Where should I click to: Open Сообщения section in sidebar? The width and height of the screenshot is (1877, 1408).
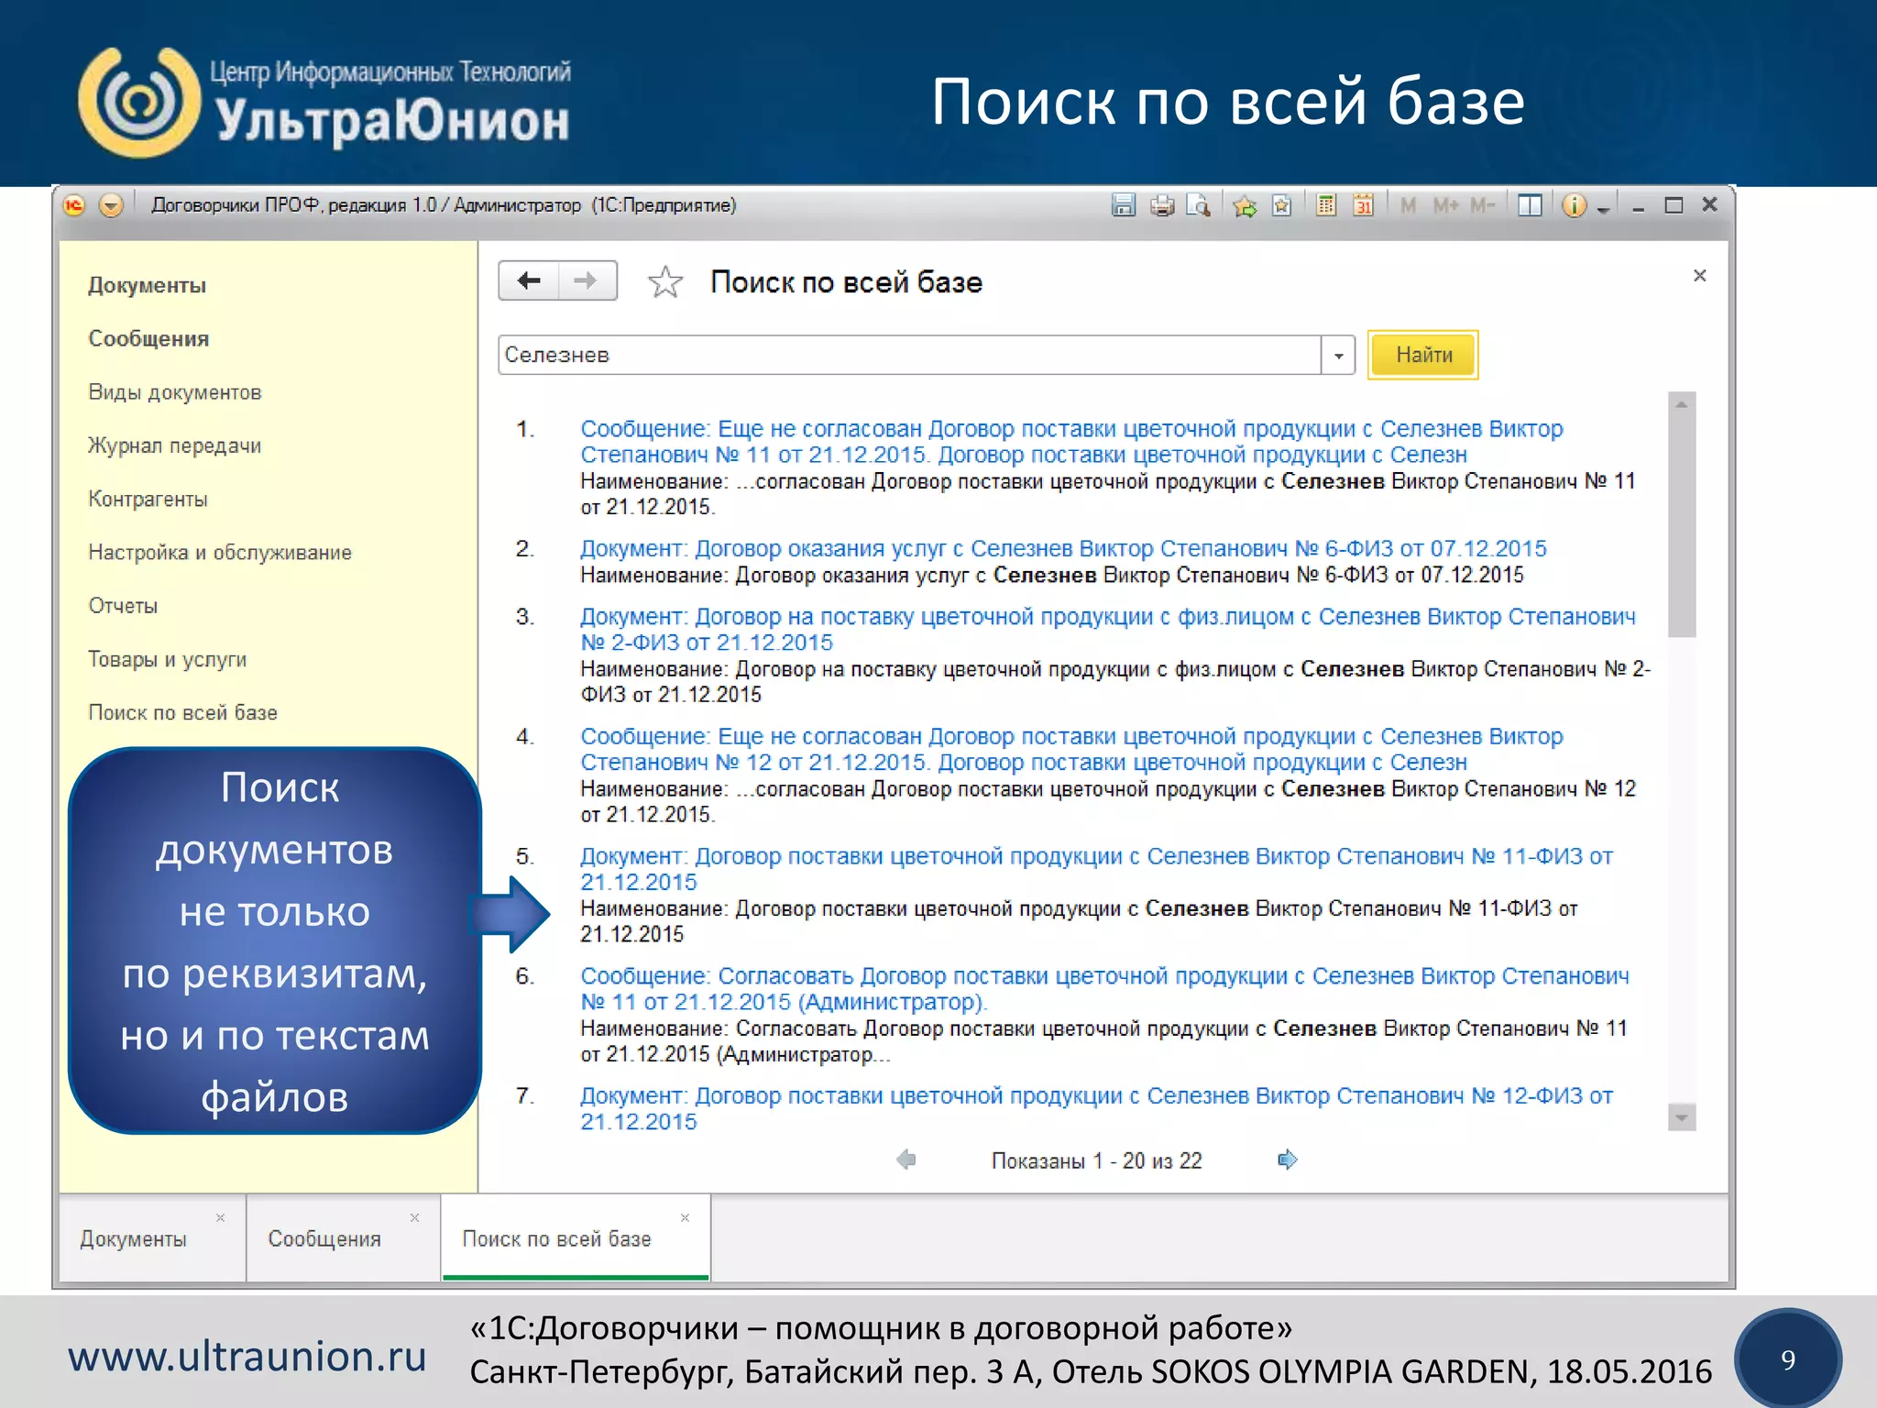point(148,338)
